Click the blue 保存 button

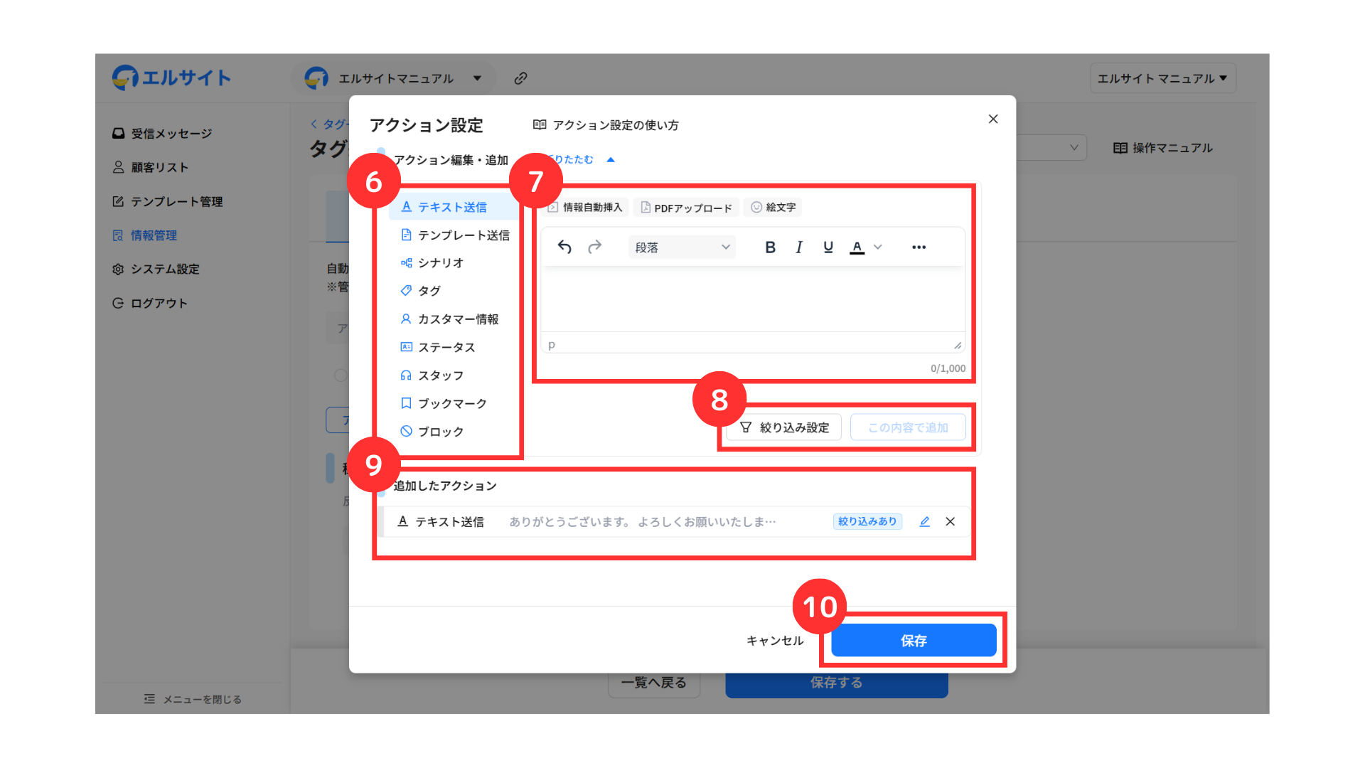pyautogui.click(x=914, y=641)
